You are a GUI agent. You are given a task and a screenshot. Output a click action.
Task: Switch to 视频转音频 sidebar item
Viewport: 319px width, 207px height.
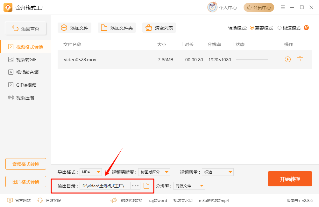click(x=26, y=72)
